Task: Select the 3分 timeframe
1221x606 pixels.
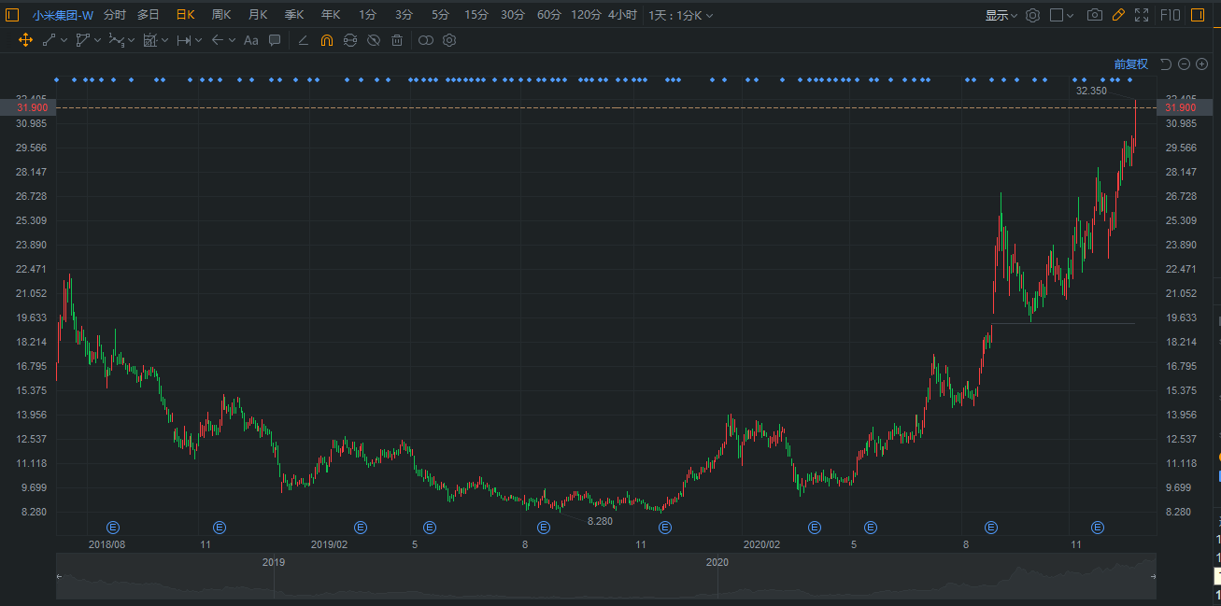Action: pos(404,15)
